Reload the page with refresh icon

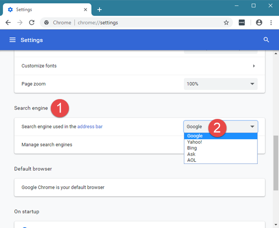click(x=32, y=22)
